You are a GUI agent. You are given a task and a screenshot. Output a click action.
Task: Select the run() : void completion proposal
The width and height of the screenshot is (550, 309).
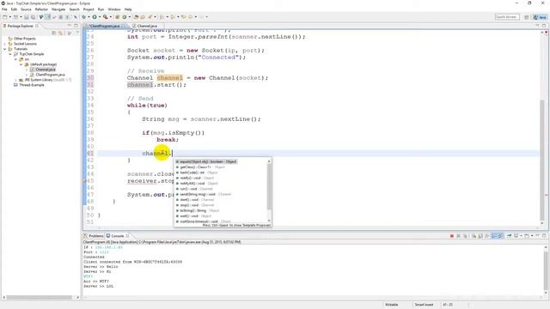click(x=194, y=189)
